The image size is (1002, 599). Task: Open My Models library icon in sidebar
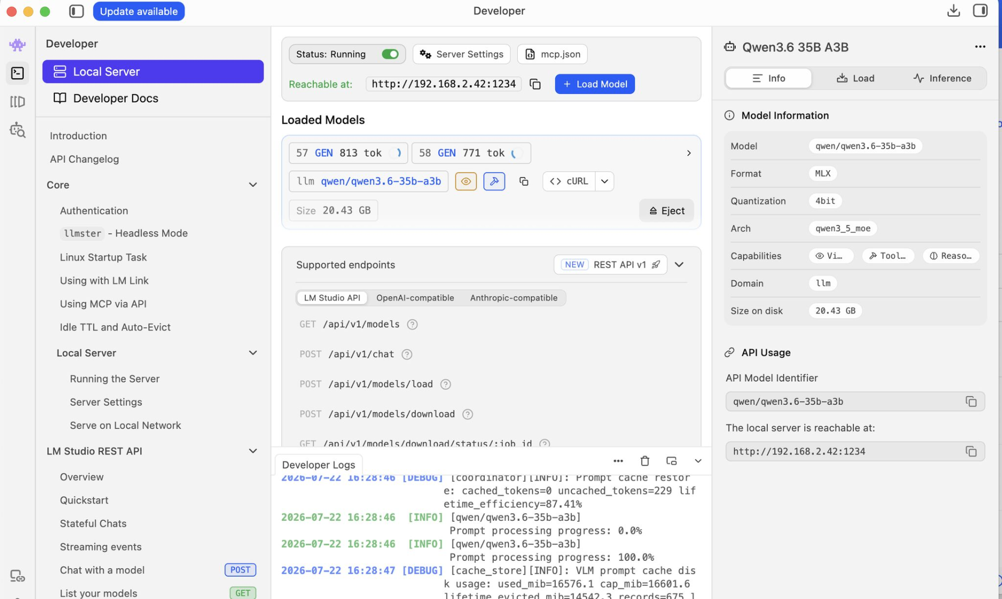[x=17, y=101]
